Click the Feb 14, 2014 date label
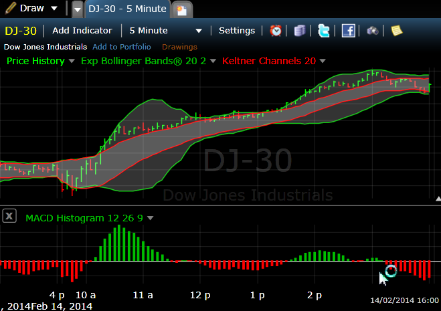Screen dimensions: 441x311 [62, 306]
